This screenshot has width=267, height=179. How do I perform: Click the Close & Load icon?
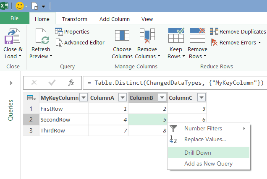pos(13,36)
